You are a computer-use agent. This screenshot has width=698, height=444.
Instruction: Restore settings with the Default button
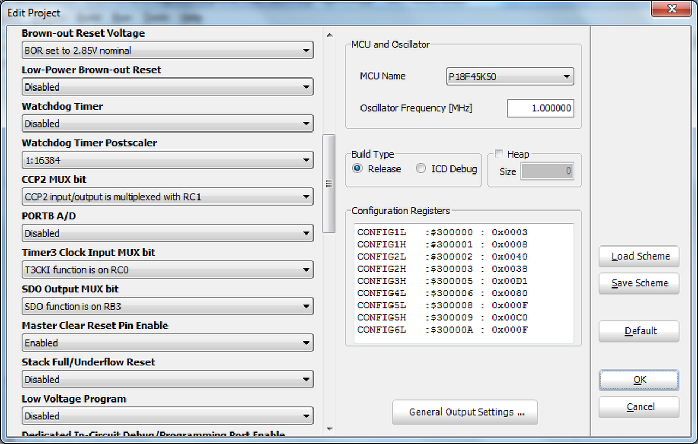[639, 331]
